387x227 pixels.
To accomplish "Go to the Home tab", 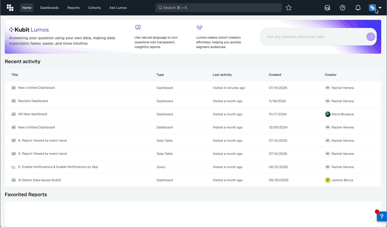I will pyautogui.click(x=27, y=8).
